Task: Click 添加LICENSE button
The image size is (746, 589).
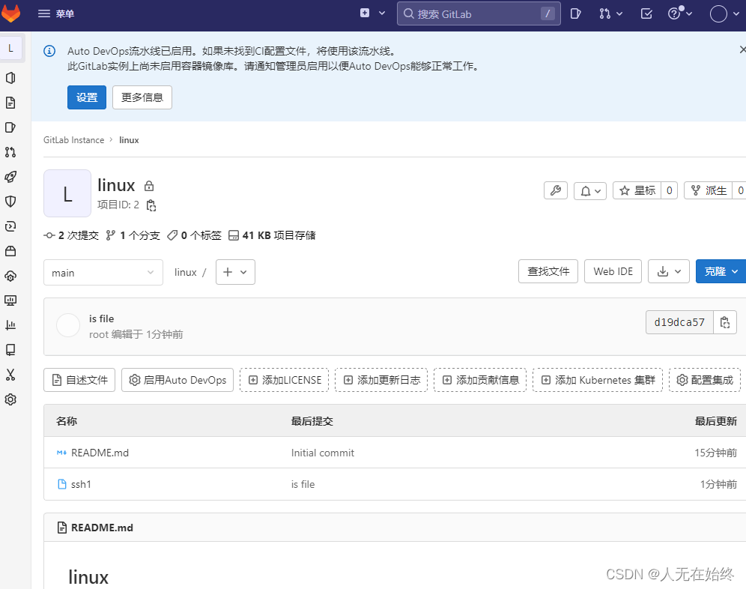Action: pos(284,380)
